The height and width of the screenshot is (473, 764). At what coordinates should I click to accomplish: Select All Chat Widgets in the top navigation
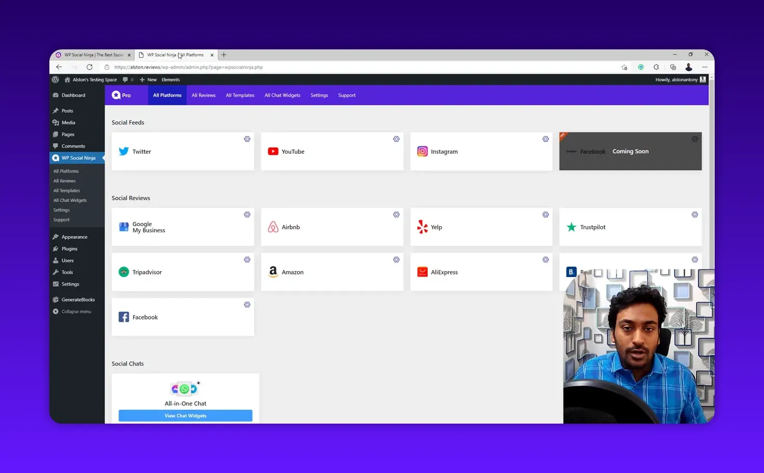click(282, 95)
